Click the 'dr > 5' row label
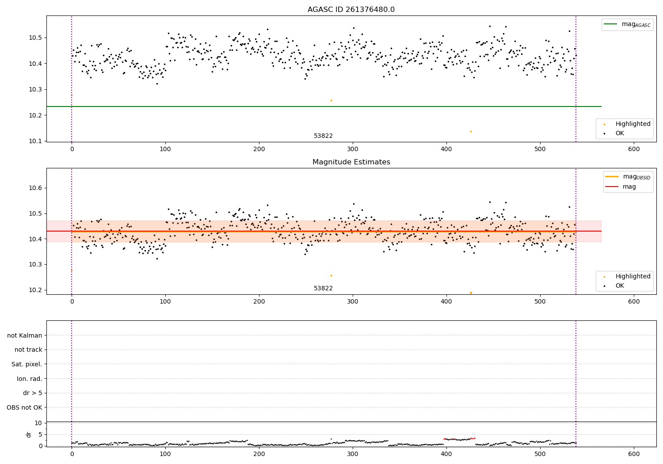This screenshot has height=464, width=663. pos(33,393)
